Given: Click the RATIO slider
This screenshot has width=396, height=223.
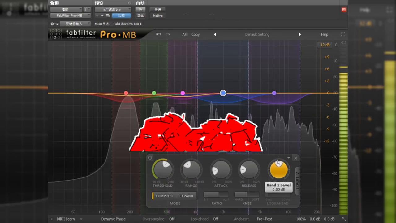Looking at the screenshot, I should [216, 195].
